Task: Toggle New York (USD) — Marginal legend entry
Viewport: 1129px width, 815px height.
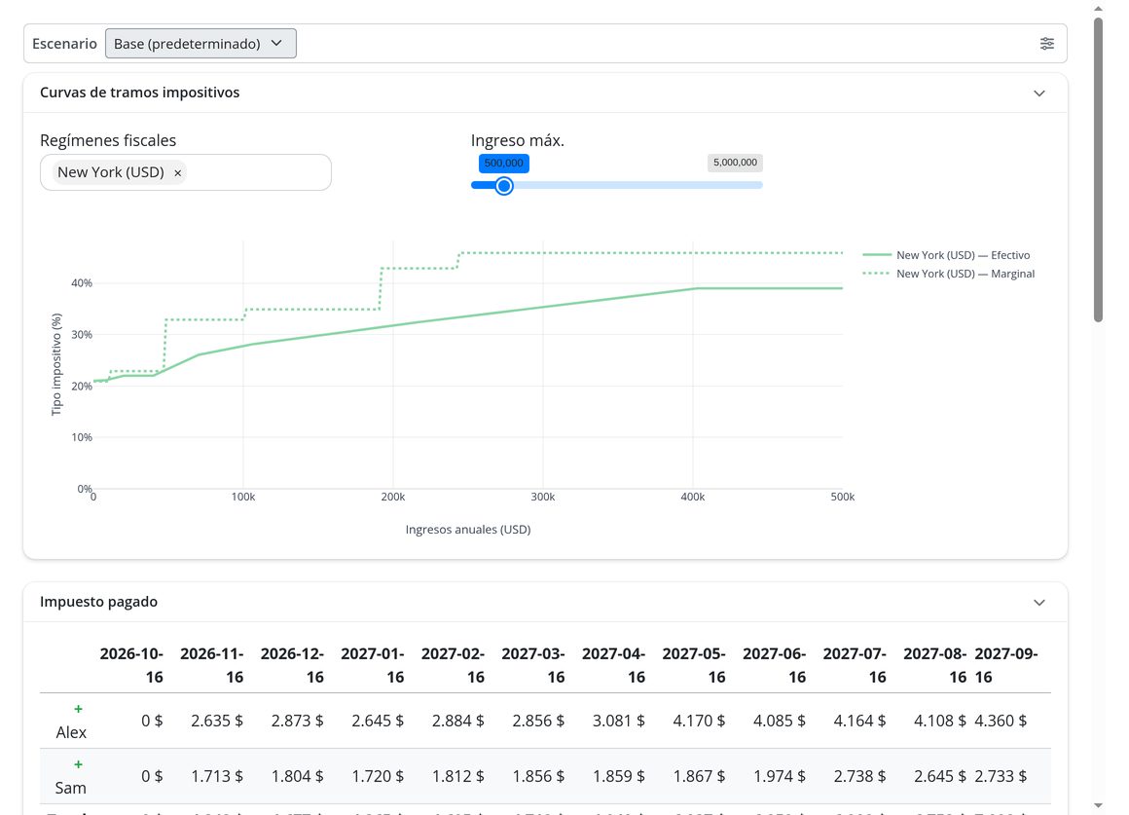Action: coord(949,274)
